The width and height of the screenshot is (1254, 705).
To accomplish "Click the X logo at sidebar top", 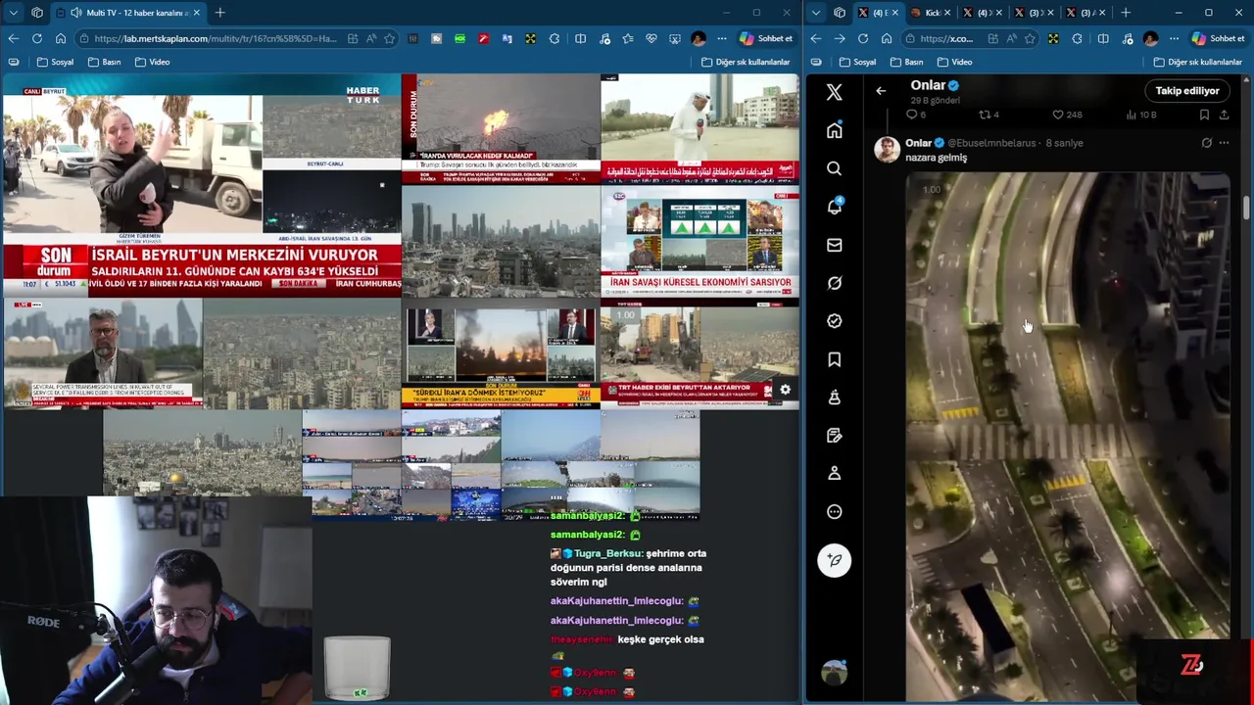I will tap(834, 92).
